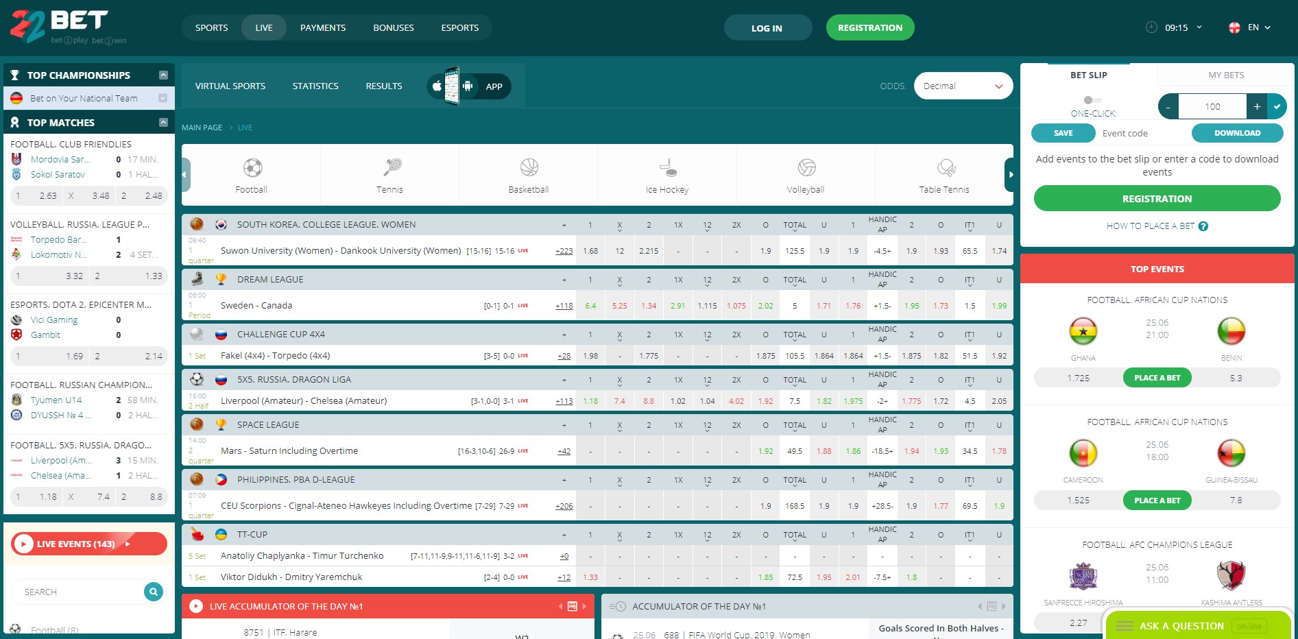Open the Results link
This screenshot has width=1298, height=639.
pyautogui.click(x=384, y=86)
